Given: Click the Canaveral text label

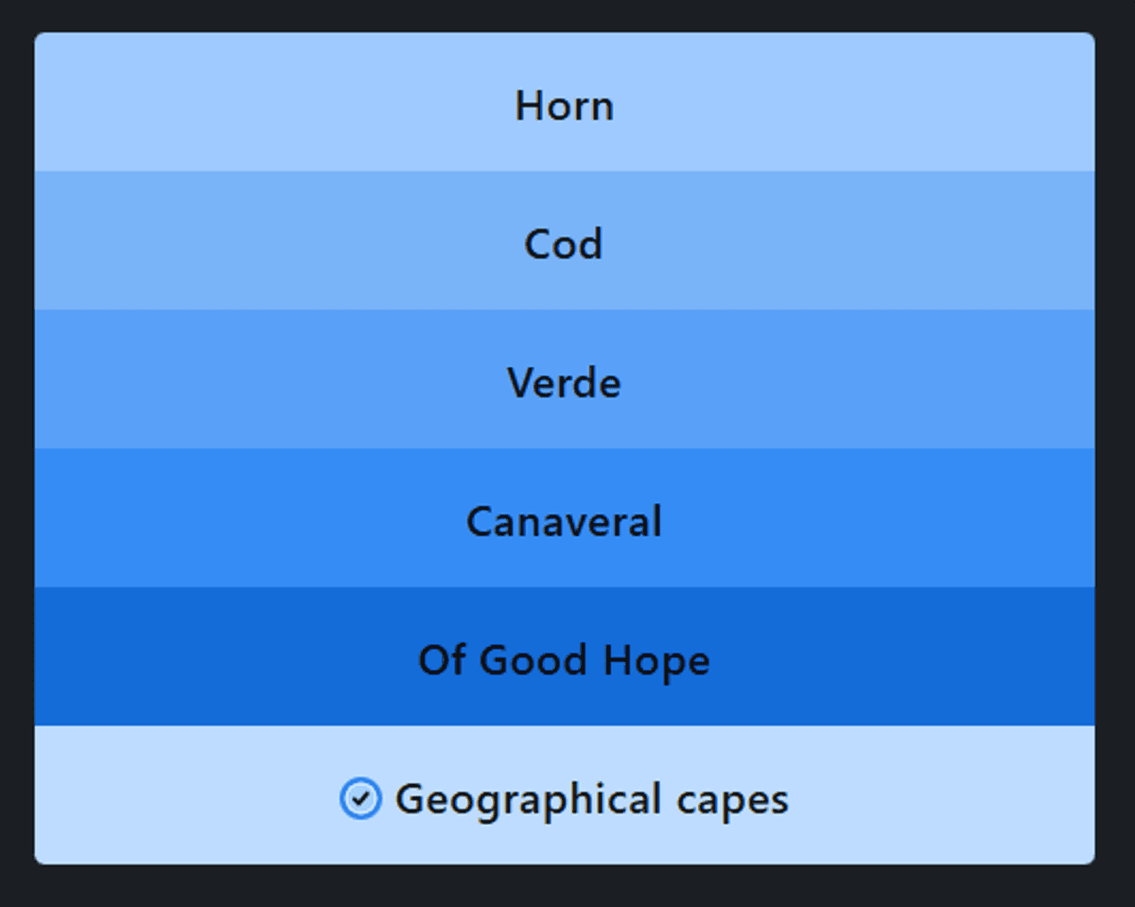Looking at the screenshot, I should (565, 522).
